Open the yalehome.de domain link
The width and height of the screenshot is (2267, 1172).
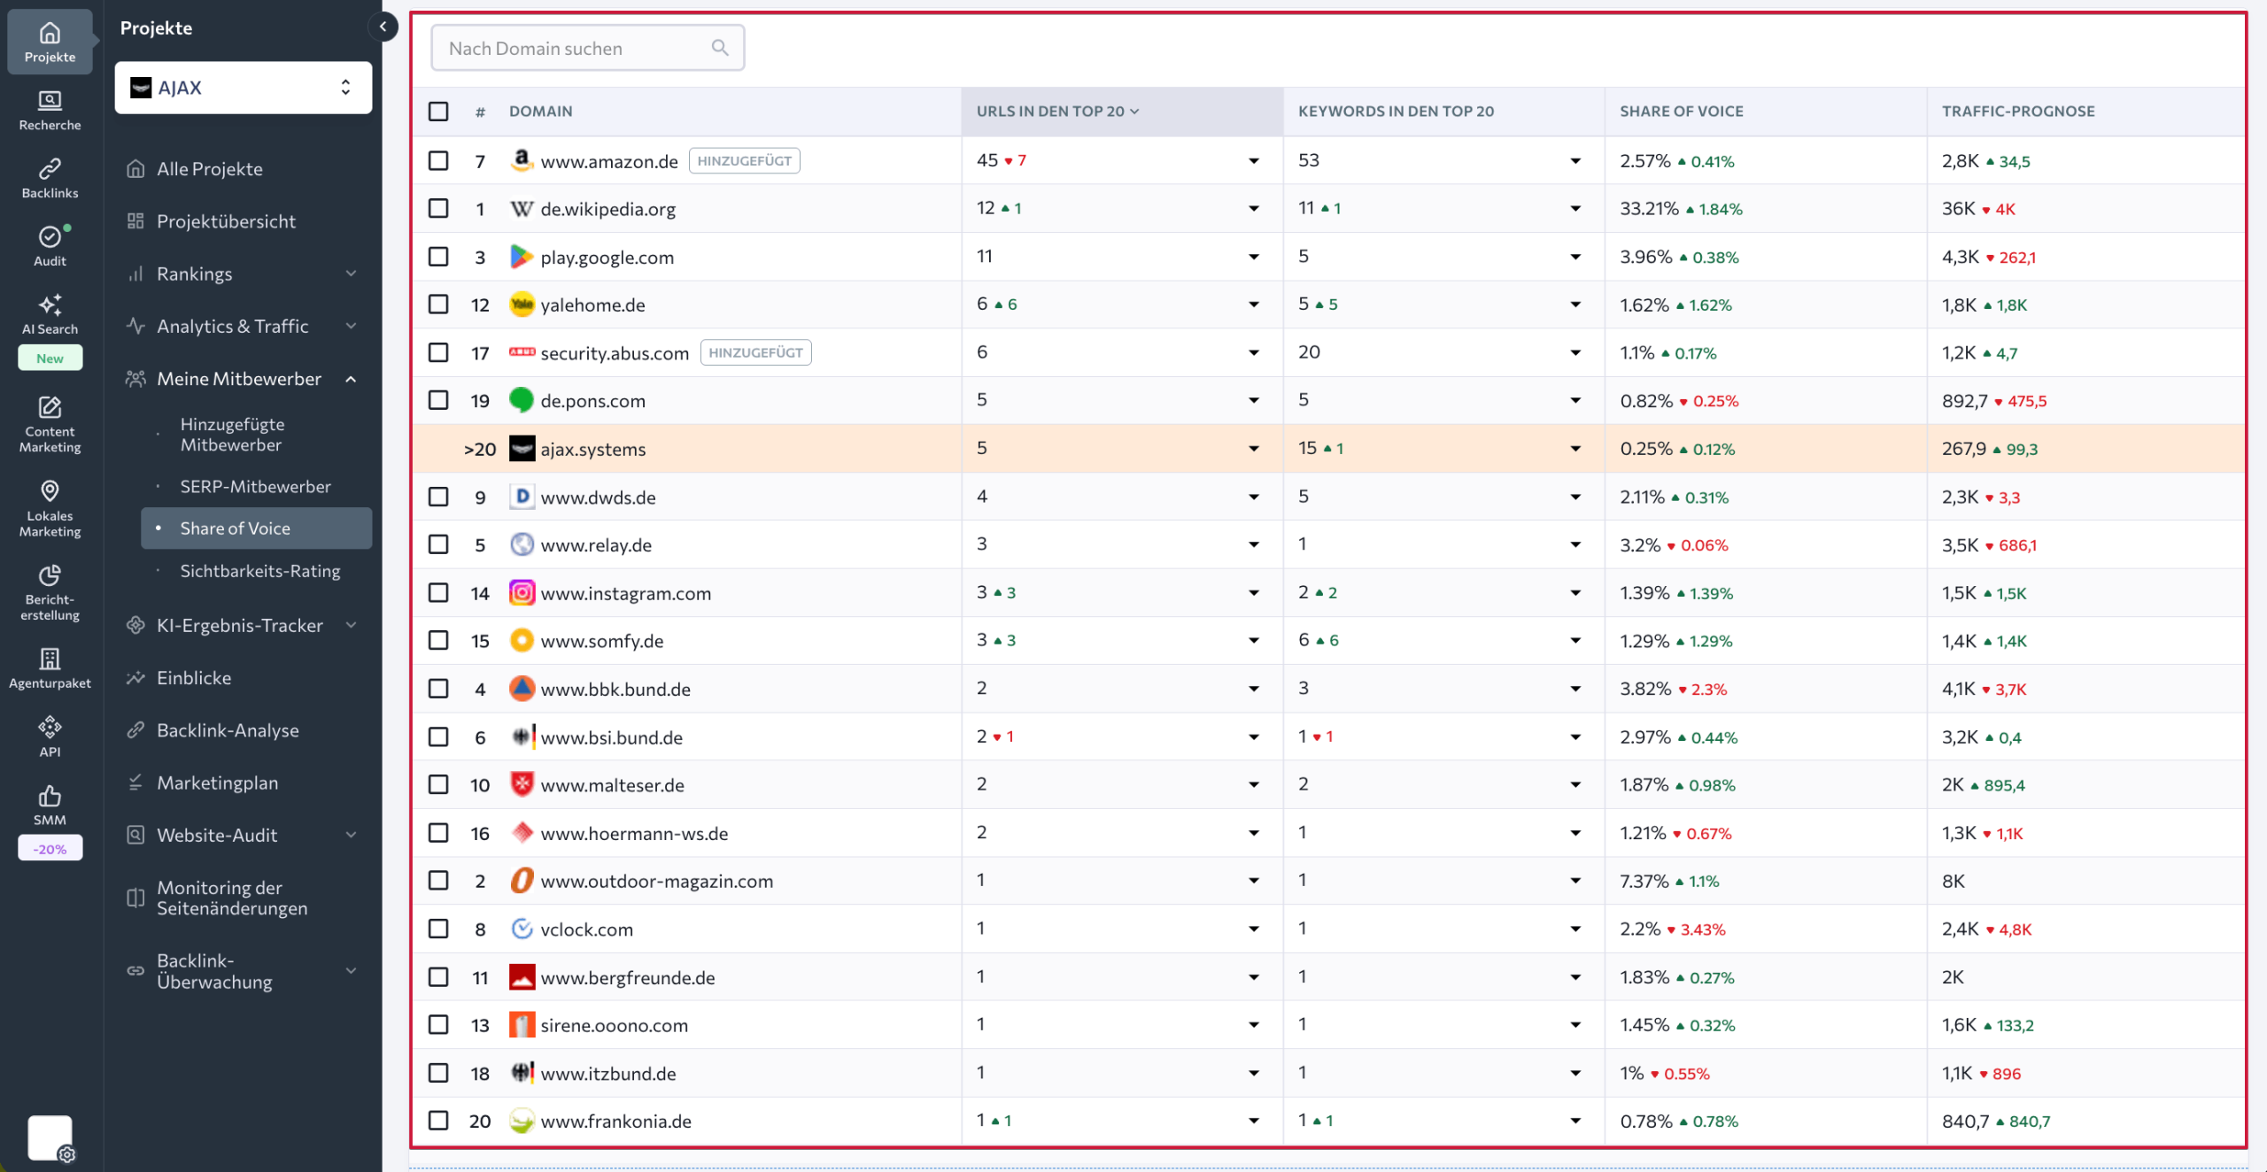click(x=592, y=305)
